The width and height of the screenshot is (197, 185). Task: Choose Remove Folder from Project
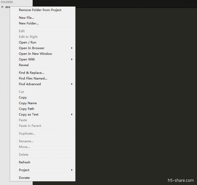[43, 10]
